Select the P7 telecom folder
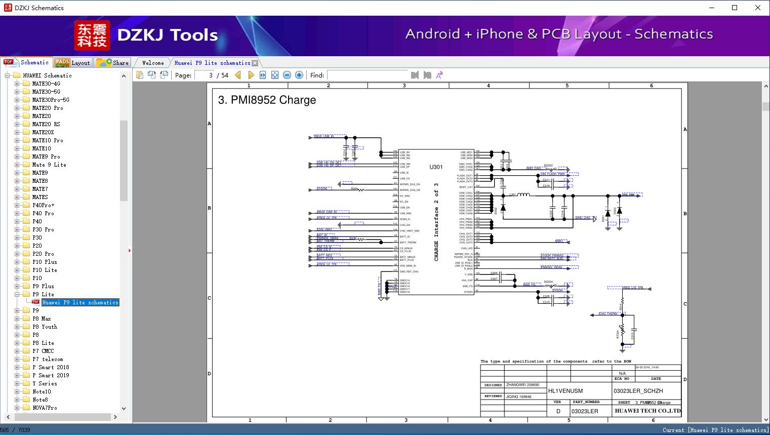This screenshot has width=770, height=435. 48,359
